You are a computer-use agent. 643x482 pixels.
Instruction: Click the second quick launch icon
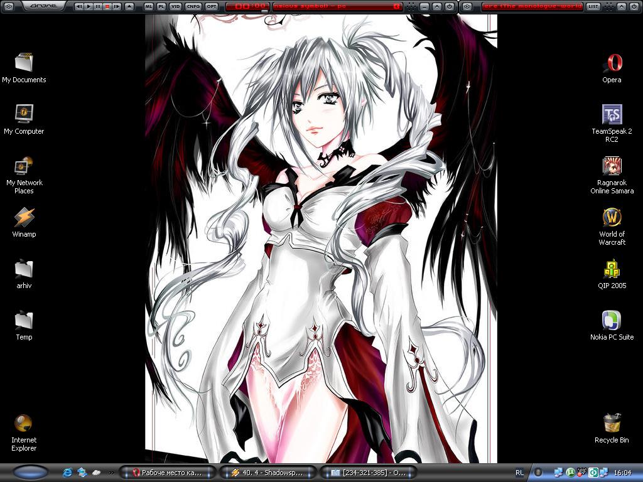click(82, 473)
